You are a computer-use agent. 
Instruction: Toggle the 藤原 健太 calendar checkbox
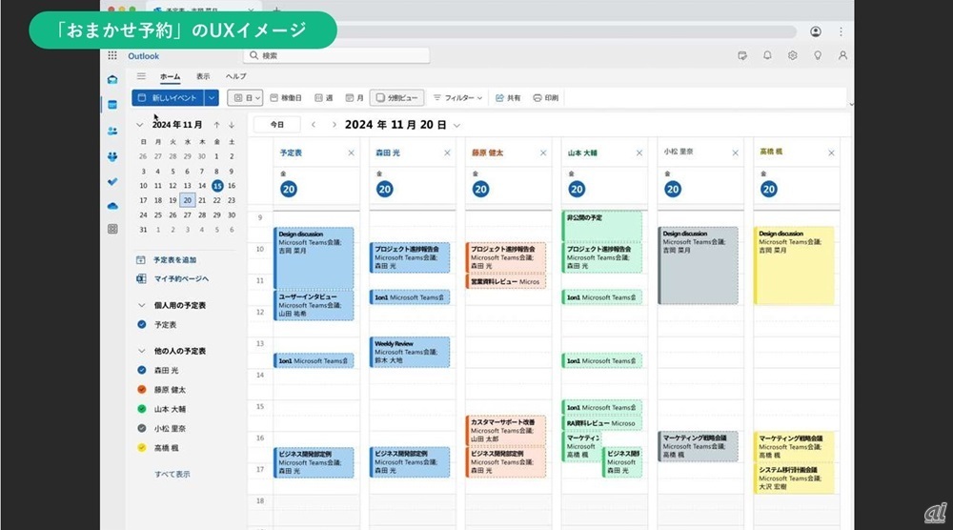pyautogui.click(x=142, y=389)
